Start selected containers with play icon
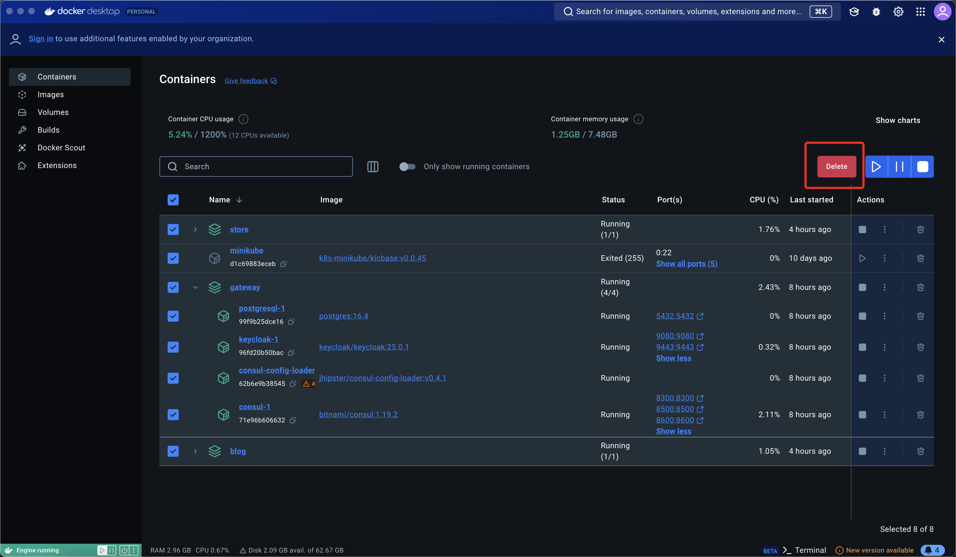Viewport: 956px width, 557px height. [876, 166]
